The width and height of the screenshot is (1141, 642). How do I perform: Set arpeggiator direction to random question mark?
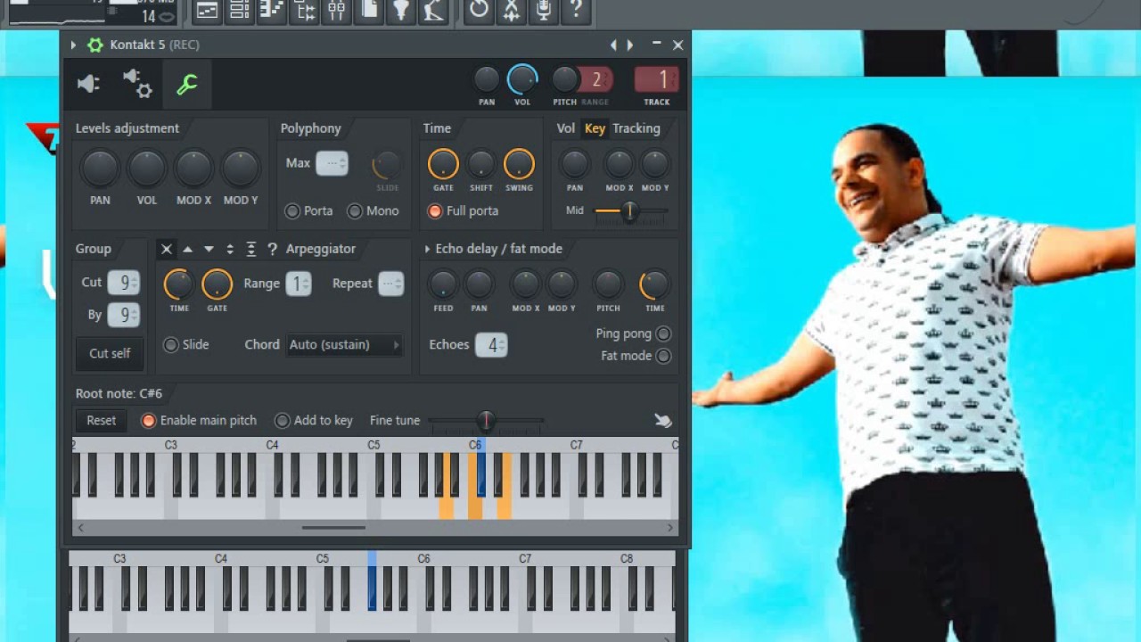(272, 250)
